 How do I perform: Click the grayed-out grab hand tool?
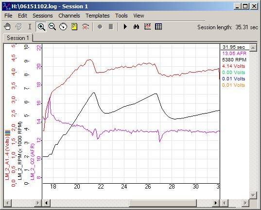[x=18, y=27]
